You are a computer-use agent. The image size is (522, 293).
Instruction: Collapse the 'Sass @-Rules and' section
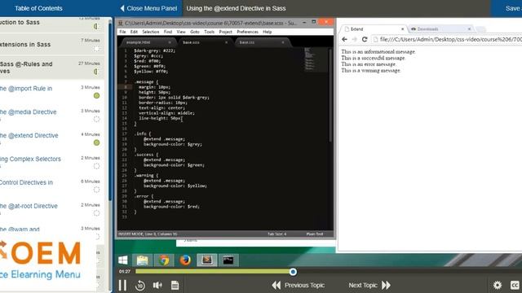pos(52,68)
